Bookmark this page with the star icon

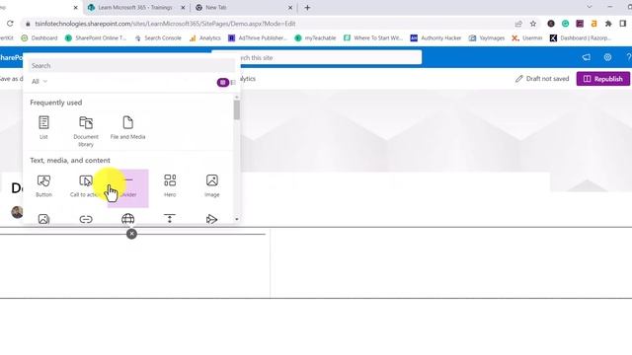point(533,24)
